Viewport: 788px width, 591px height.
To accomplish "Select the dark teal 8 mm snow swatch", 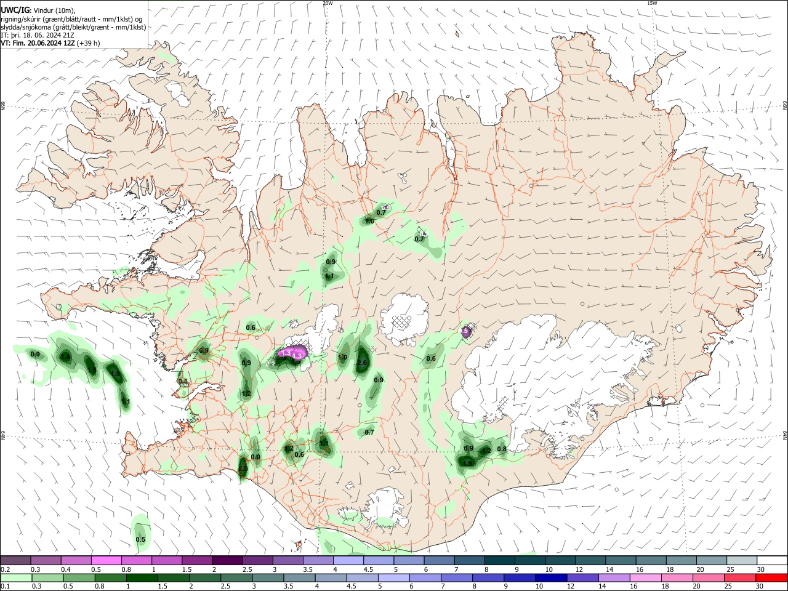I will pyautogui.click(x=499, y=560).
